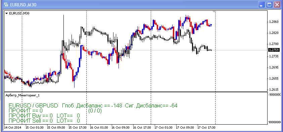
Task: Click the ПРОФИТ == 0 label
Action: tap(26, 110)
